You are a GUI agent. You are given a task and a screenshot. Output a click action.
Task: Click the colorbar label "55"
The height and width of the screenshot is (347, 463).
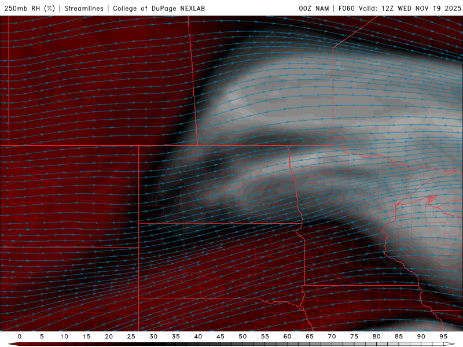(265, 337)
